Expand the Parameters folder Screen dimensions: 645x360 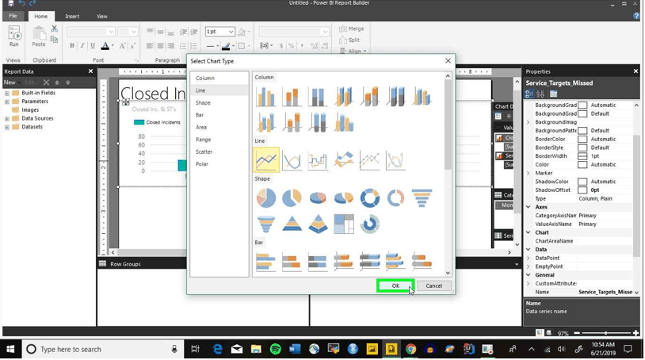(7, 101)
